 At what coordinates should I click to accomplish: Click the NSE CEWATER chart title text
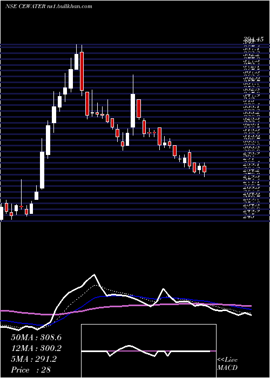click(49, 6)
